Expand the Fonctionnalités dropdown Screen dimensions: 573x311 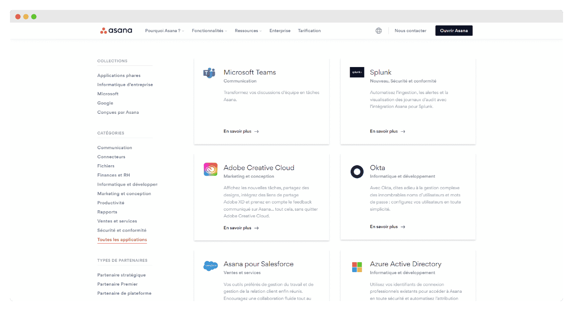pos(209,31)
